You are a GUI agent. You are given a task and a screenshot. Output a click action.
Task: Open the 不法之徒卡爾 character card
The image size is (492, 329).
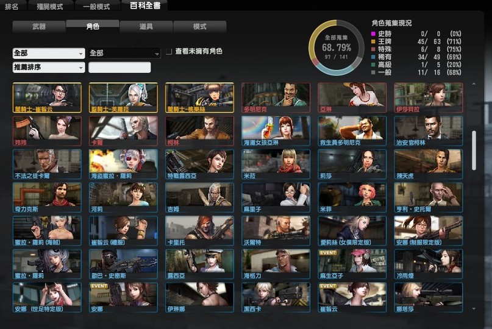[x=47, y=164]
